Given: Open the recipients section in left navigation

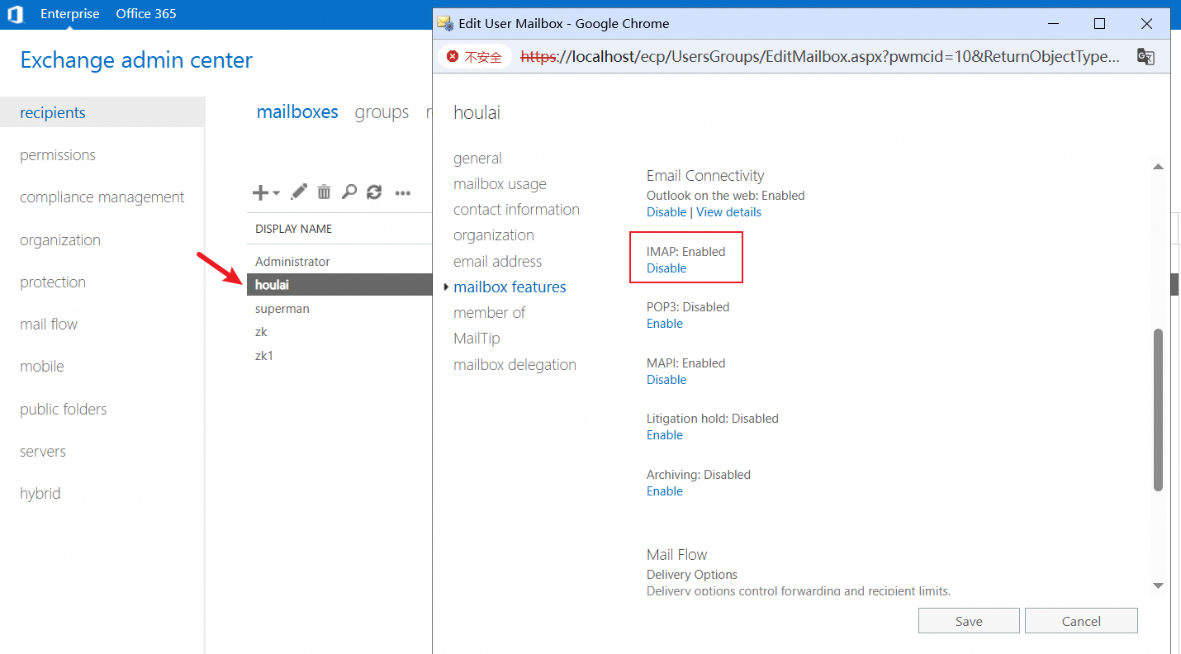Looking at the screenshot, I should [102, 112].
